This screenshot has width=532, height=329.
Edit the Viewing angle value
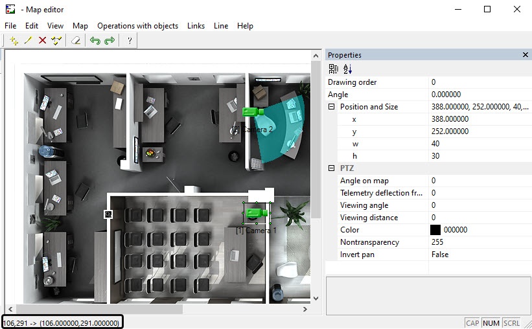pyautogui.click(x=480, y=205)
